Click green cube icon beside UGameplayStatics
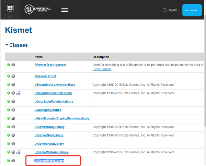This screenshot has height=166, width=206. pyautogui.click(x=8, y=110)
